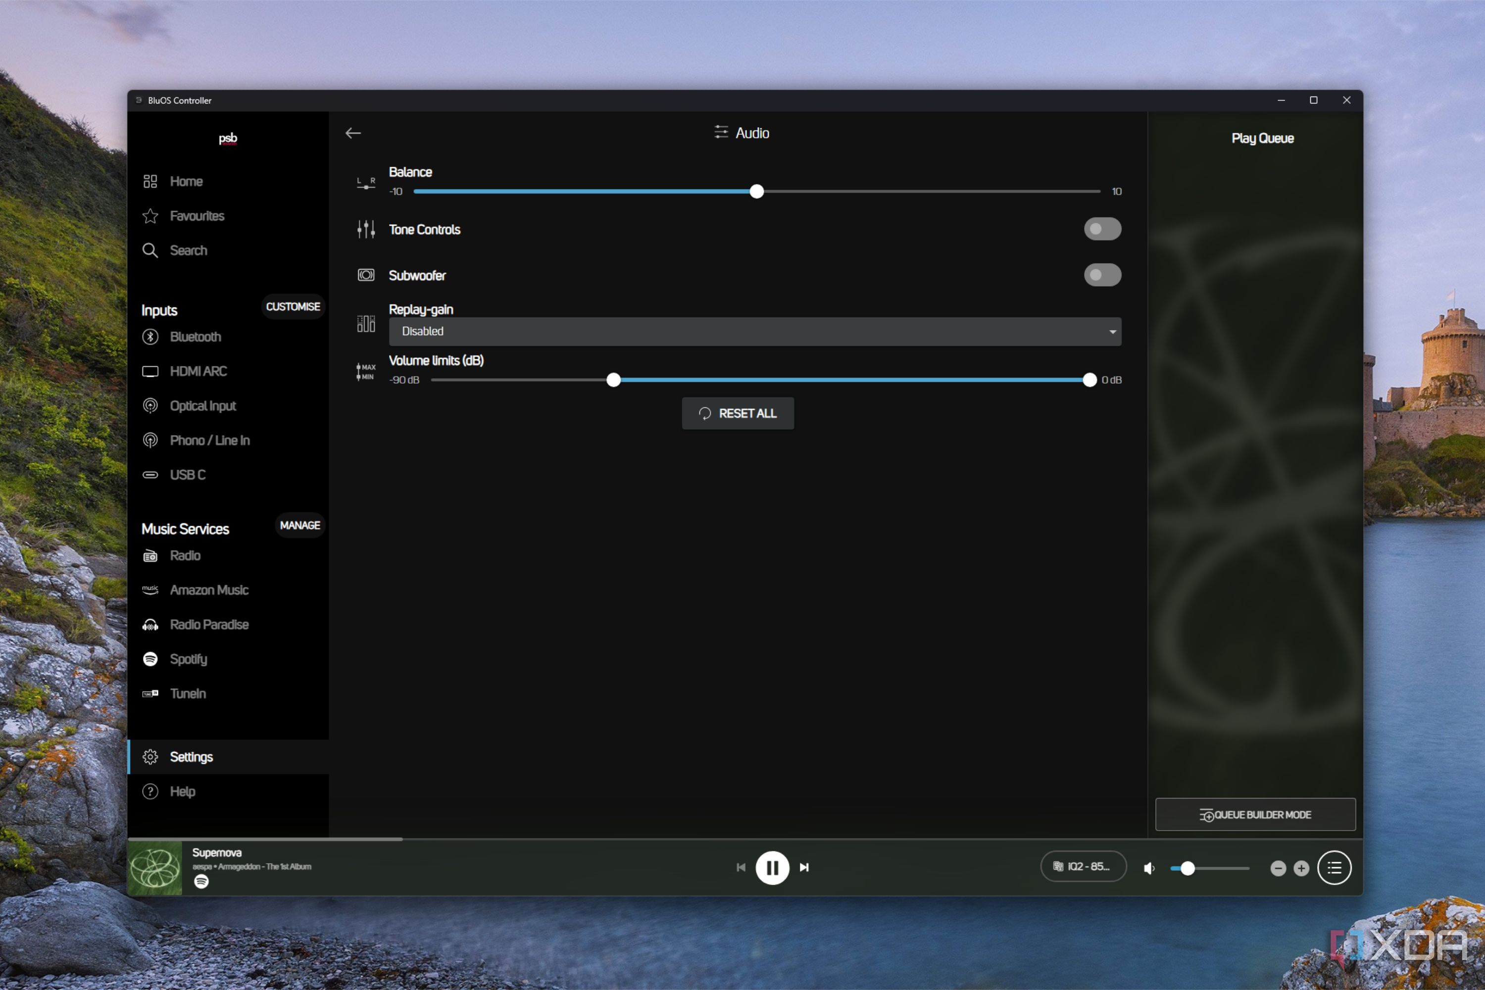Image resolution: width=1485 pixels, height=990 pixels.
Task: Increase volume with the plus button
Action: 1301,868
